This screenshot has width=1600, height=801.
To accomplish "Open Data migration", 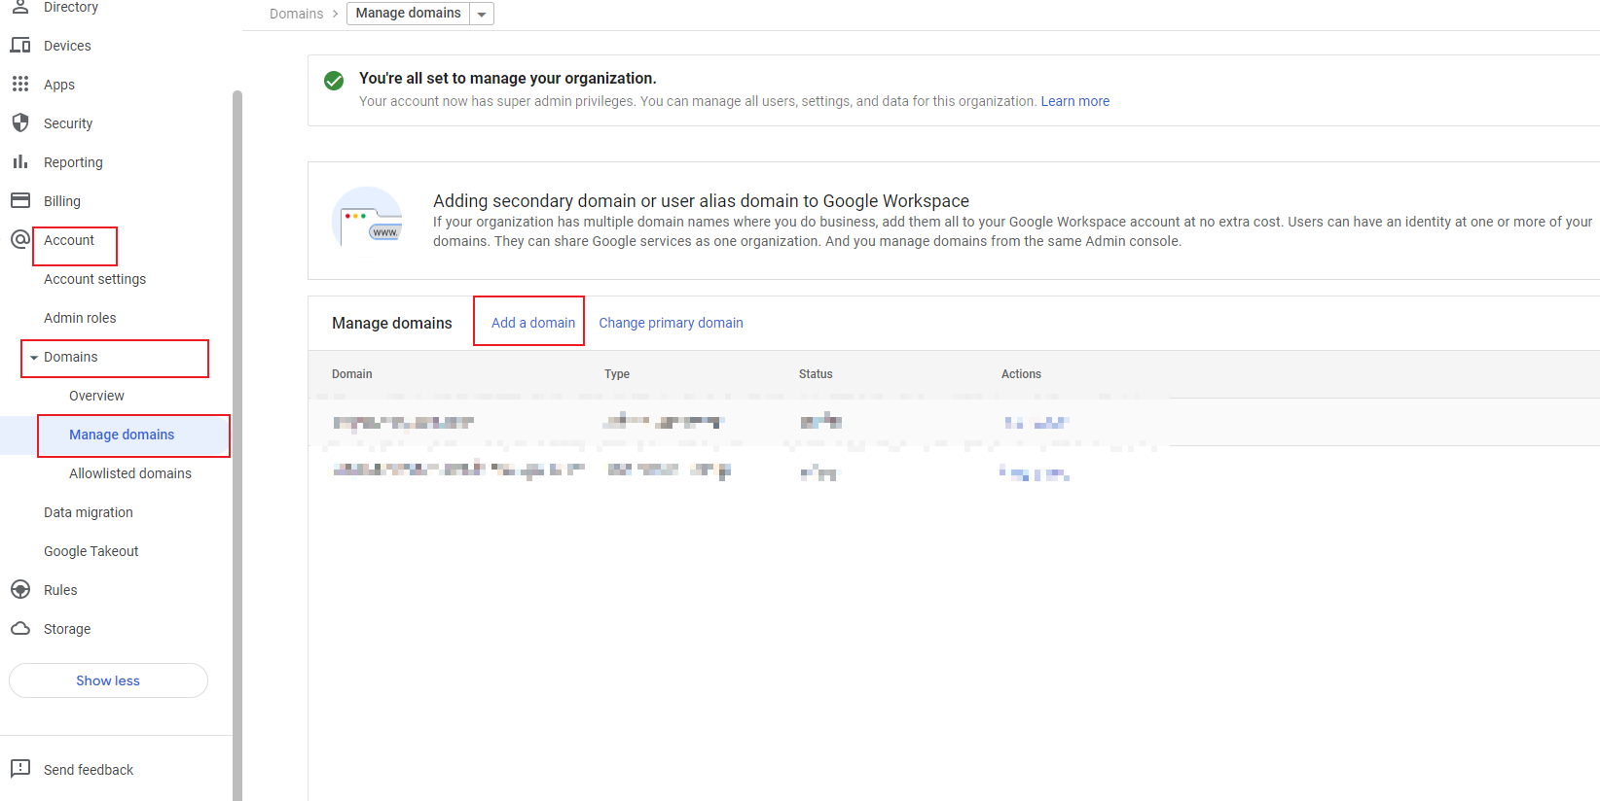I will click(x=89, y=512).
